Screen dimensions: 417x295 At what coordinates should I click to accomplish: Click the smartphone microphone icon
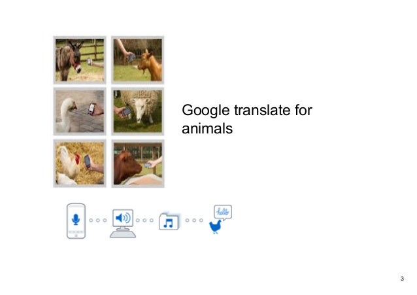pos(76,220)
